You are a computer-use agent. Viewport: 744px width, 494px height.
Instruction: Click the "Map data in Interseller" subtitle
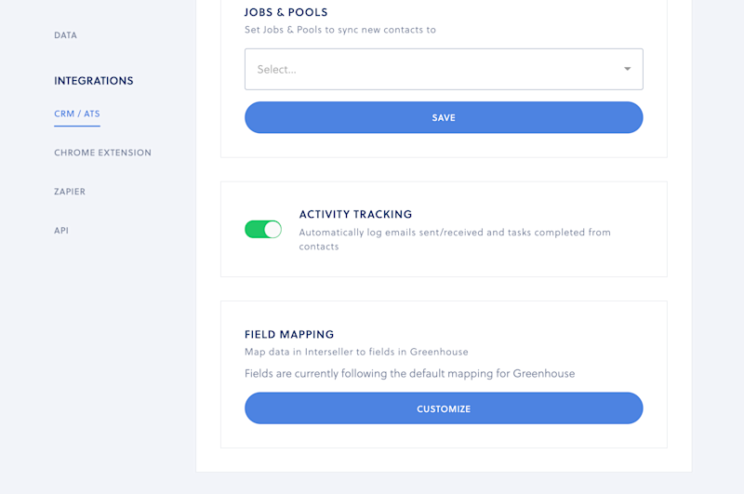356,352
